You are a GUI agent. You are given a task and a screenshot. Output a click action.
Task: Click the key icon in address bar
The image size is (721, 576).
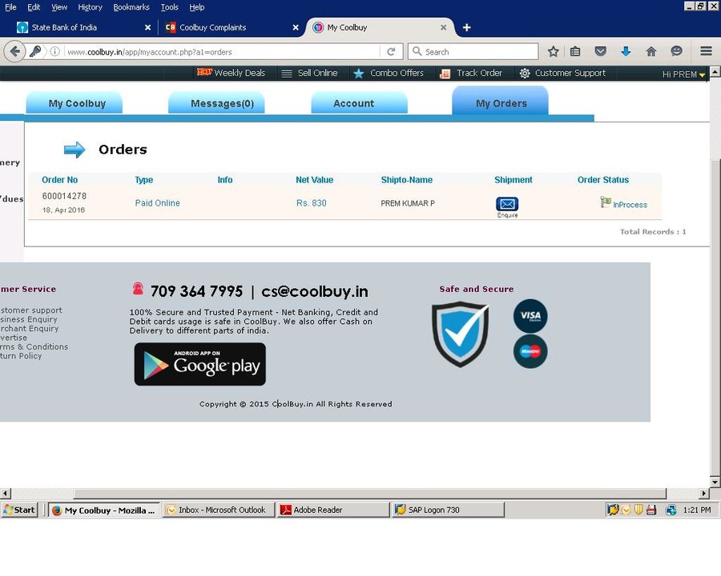click(x=35, y=51)
